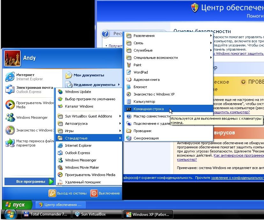Expand the Развлечения submenu arrow
The image size is (264, 220).
pos(211,36)
